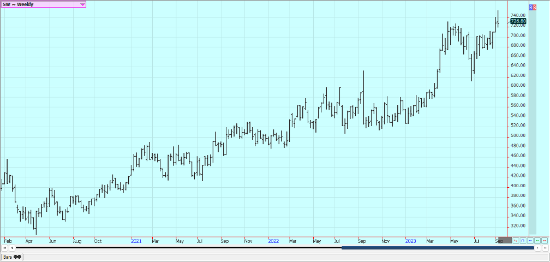Click the gray highlighted Sep date box
Viewport: 550px width, 262px height.
click(505, 240)
